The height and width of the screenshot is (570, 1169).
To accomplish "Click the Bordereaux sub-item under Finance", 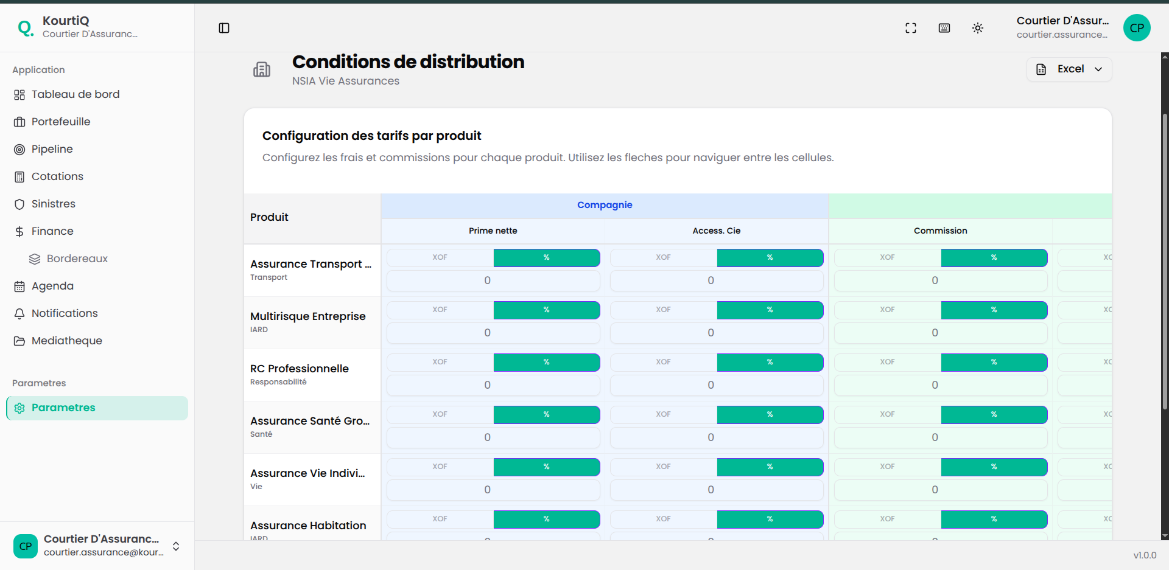I will pos(77,259).
